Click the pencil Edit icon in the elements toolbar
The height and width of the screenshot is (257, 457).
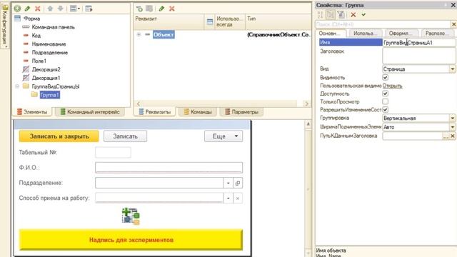(x=27, y=9)
